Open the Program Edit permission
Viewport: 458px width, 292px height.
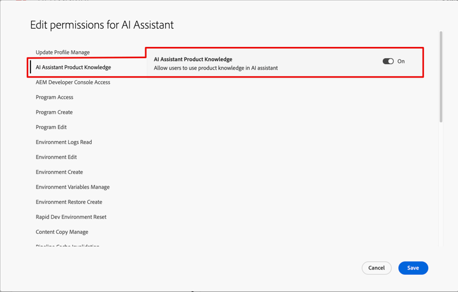tap(51, 127)
